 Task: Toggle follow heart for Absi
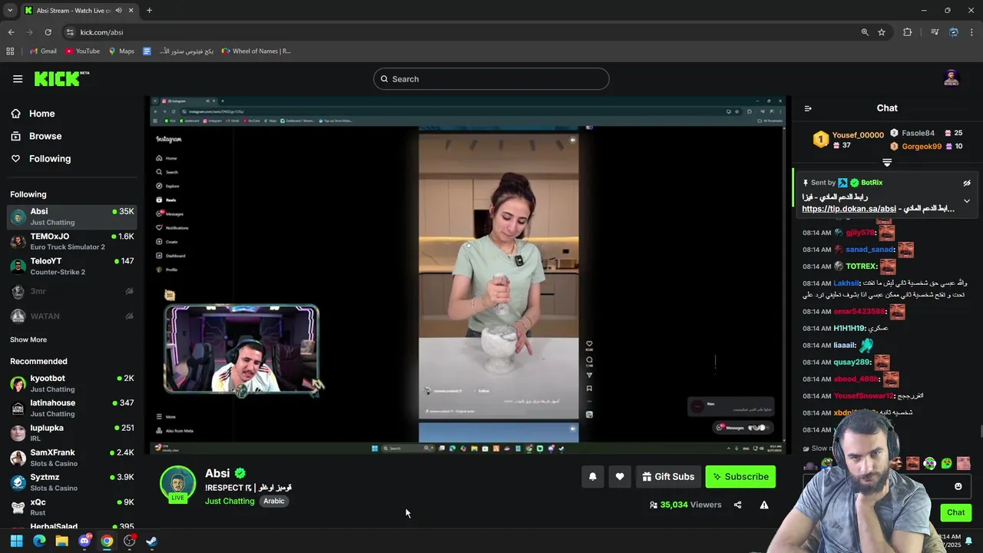(620, 477)
